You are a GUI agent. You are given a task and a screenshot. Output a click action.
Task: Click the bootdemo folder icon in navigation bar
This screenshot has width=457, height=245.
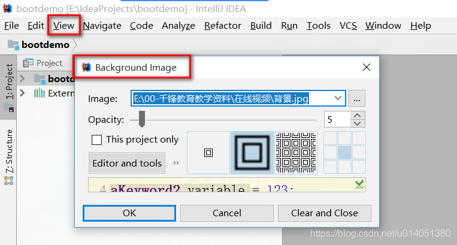[x=13, y=45]
